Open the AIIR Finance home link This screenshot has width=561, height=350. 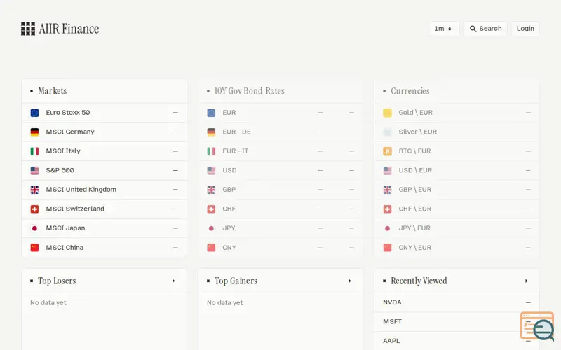(60, 29)
